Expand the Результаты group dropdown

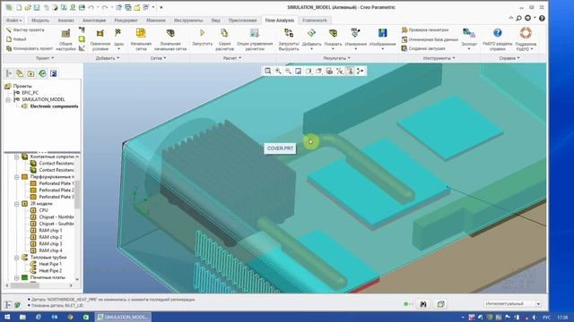pyautogui.click(x=337, y=58)
